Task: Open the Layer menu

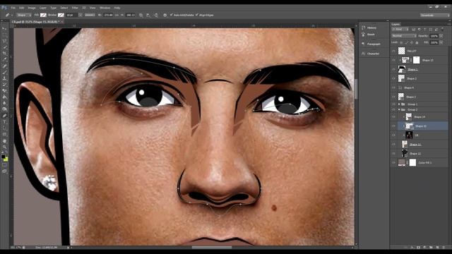Action: coord(43,8)
